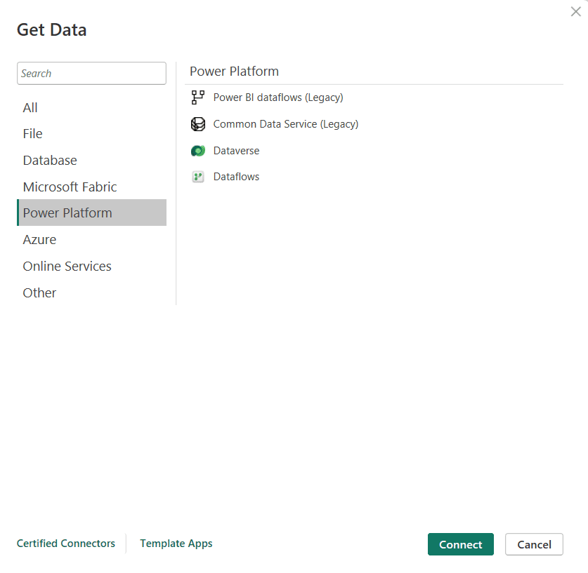Select the Microsoft Fabric category

pyautogui.click(x=70, y=187)
